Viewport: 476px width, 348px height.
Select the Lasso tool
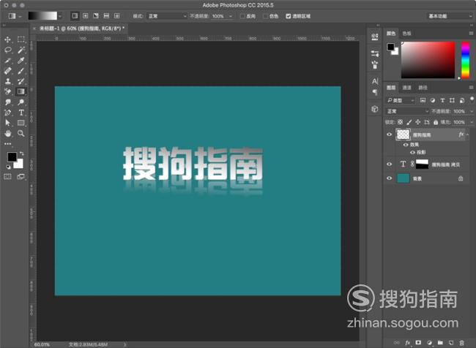[7, 50]
